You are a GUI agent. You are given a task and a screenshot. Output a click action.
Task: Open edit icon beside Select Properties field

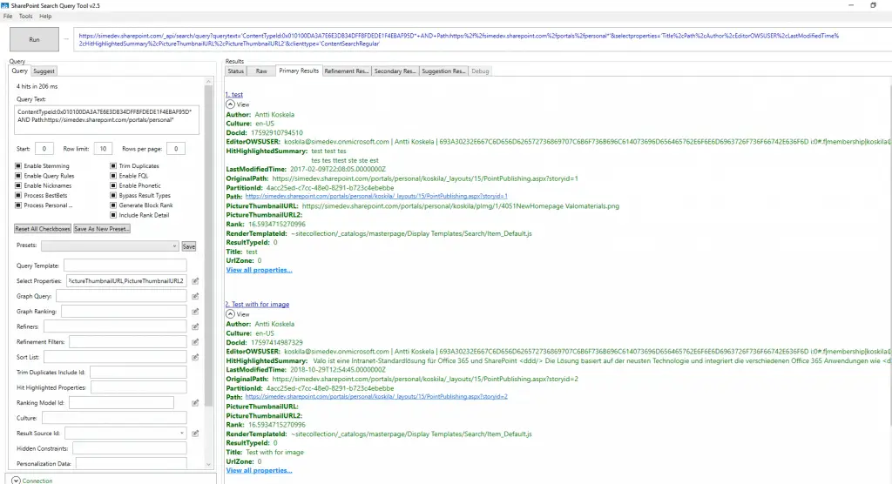[x=195, y=281]
